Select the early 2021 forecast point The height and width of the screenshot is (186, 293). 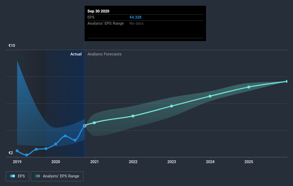click(x=94, y=123)
